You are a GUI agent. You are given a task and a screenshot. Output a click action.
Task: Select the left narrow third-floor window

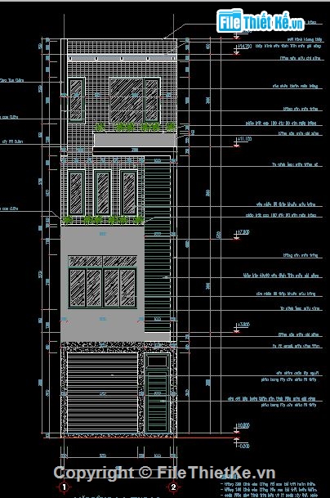coord(77,193)
